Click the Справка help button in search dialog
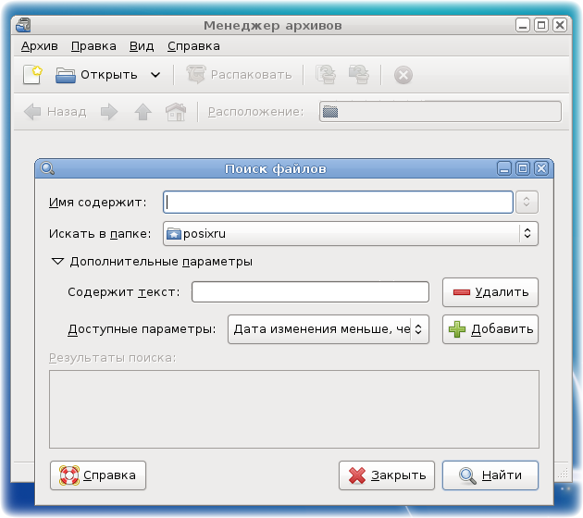Screen dimensions: 583x518 [x=98, y=475]
